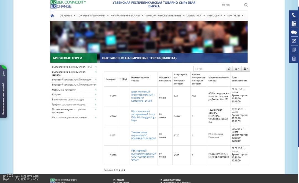Screen dimensions: 299x183
Task: Open Постановка на учет по прямым договорам
Action: click(69, 111)
